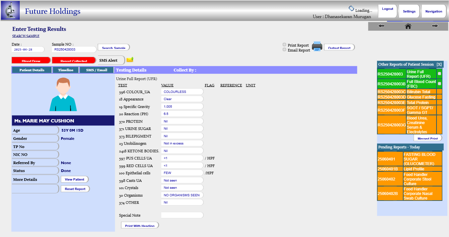Click the SMS envelope icon

tap(130, 59)
